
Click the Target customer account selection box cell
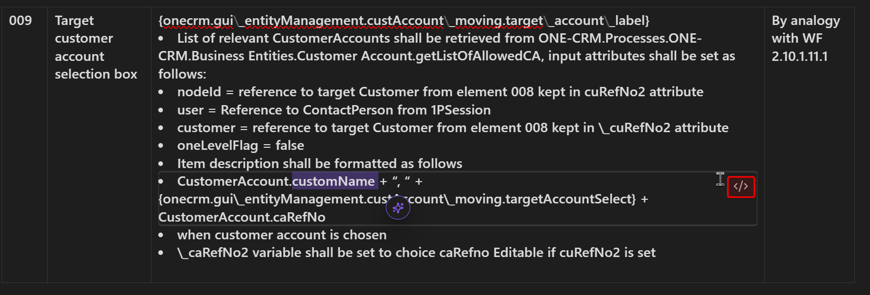96,47
